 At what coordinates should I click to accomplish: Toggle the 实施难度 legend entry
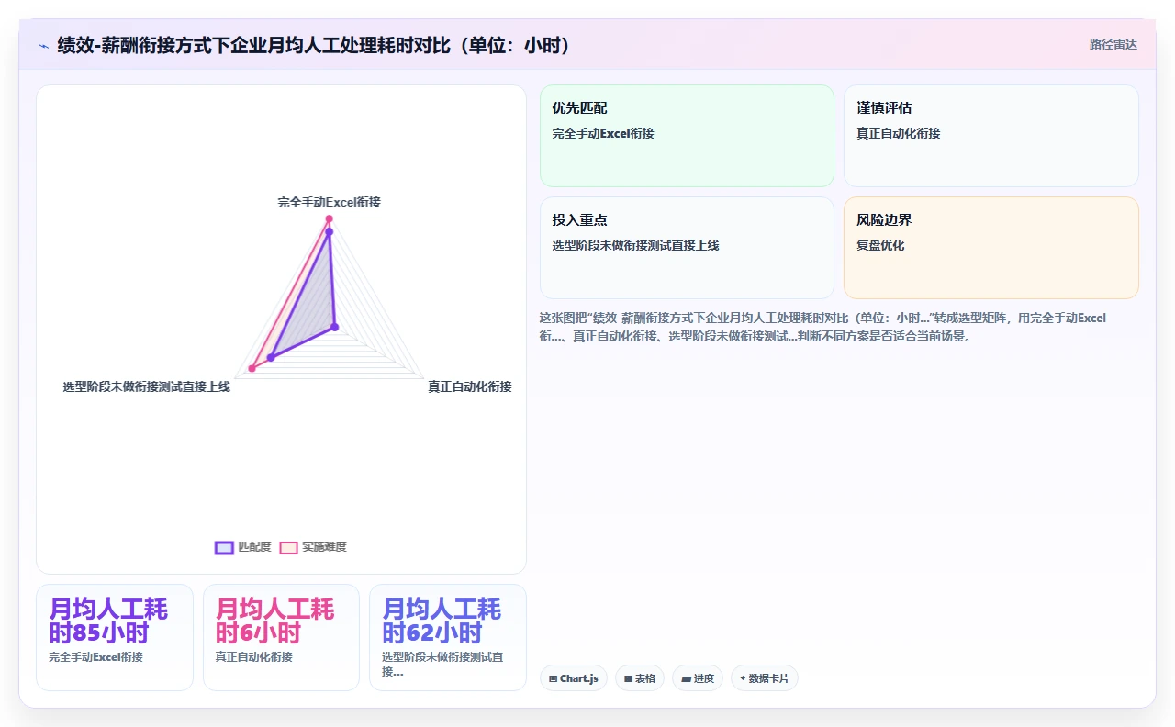coord(313,547)
